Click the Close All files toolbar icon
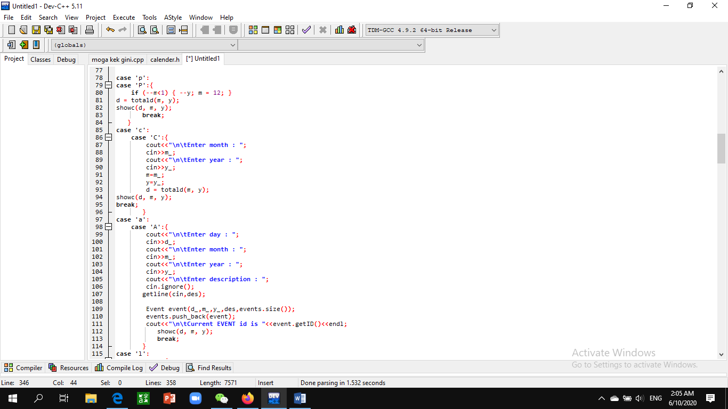Image resolution: width=728 pixels, height=409 pixels. 73,30
